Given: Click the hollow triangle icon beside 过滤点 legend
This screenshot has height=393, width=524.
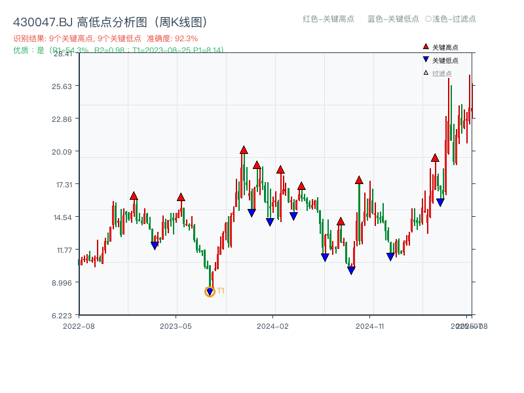Looking at the screenshot, I should (426, 73).
